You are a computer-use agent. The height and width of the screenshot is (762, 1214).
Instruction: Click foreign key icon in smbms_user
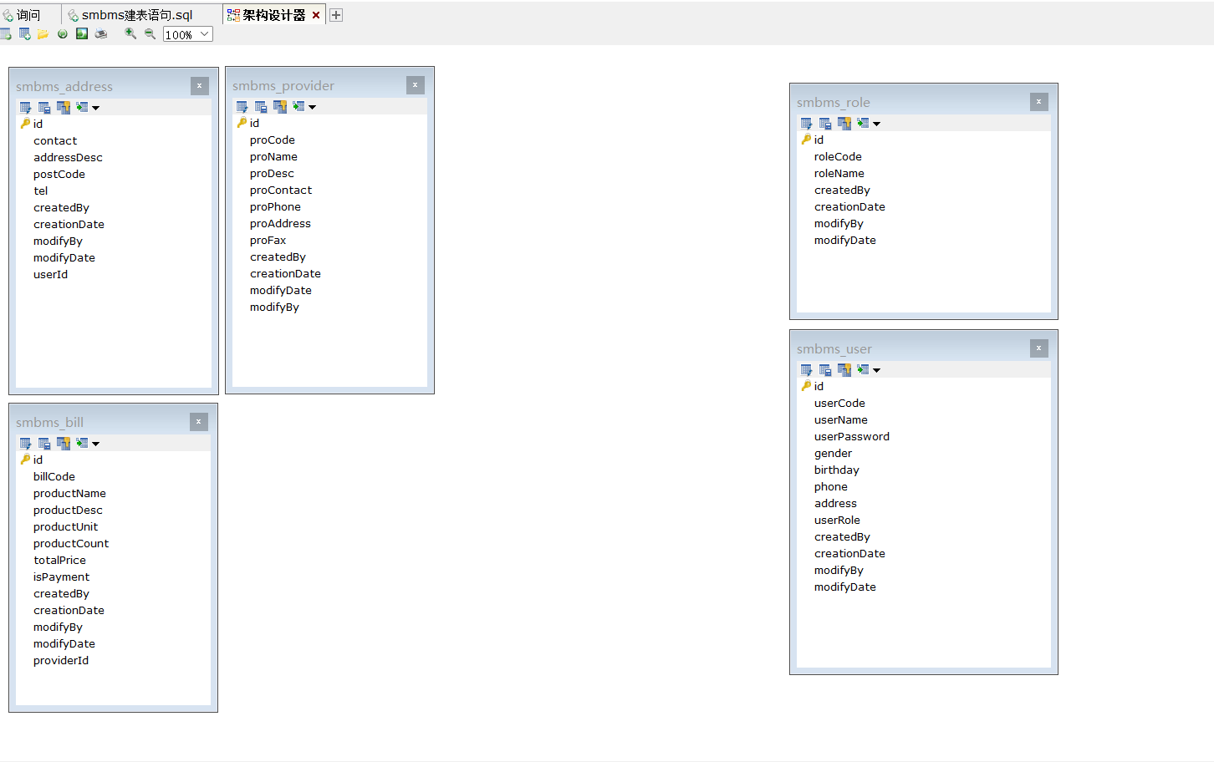[x=844, y=369]
